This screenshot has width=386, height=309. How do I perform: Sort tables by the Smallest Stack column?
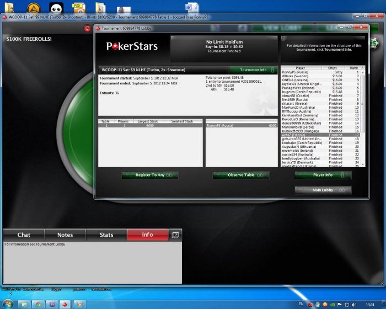point(182,121)
